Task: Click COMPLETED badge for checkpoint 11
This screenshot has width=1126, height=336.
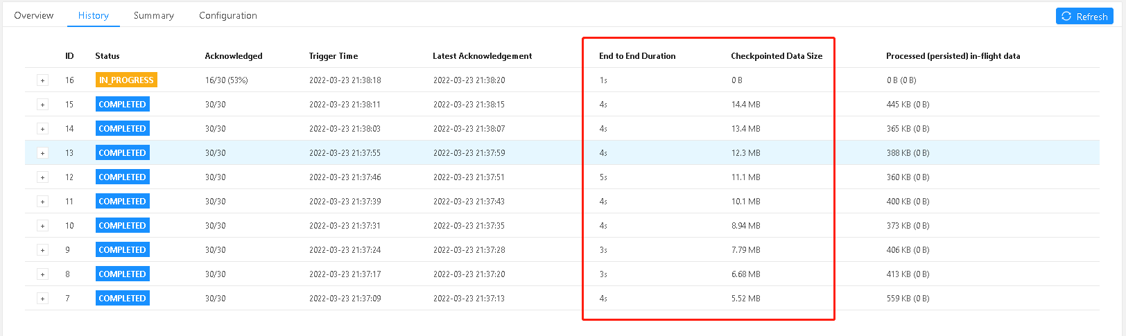Action: 123,201
